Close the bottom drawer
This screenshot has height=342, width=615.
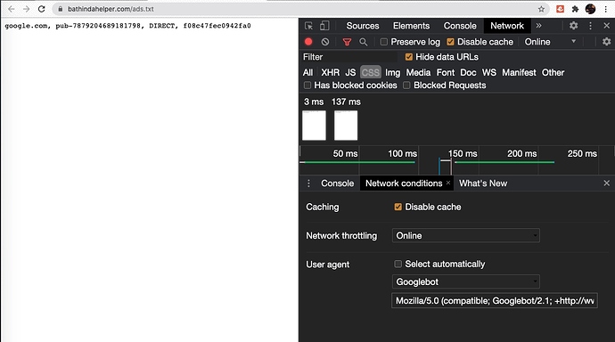click(x=606, y=183)
